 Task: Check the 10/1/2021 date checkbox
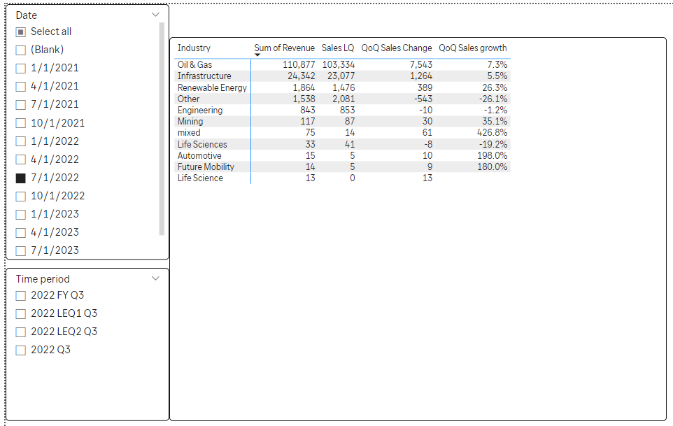(x=20, y=123)
